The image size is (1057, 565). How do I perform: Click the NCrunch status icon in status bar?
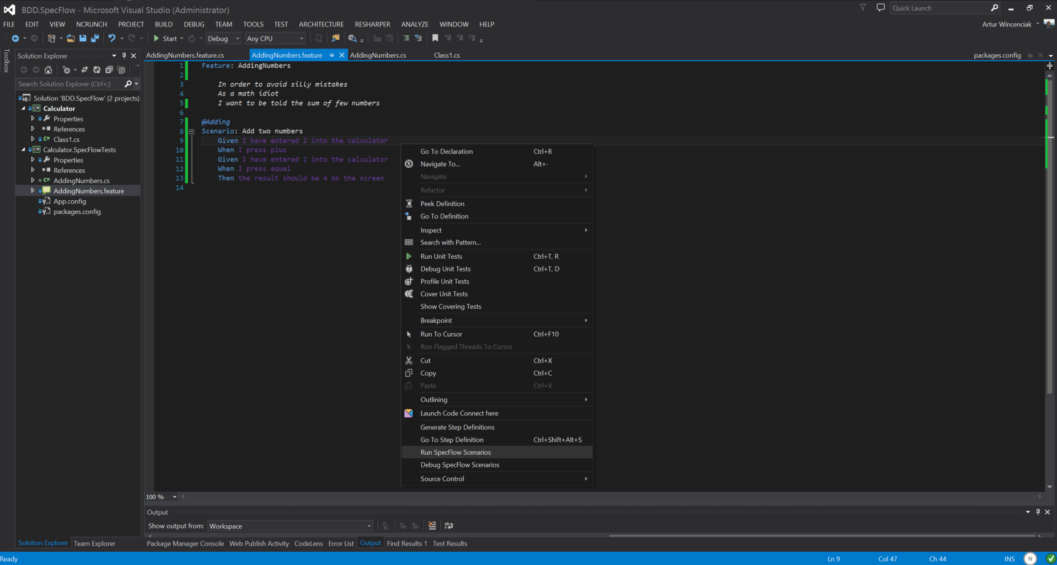[1030, 558]
